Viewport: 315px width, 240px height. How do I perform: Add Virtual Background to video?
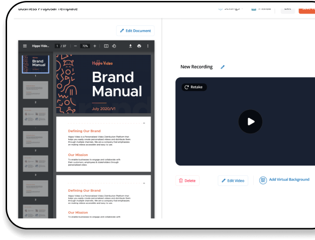click(x=284, y=180)
